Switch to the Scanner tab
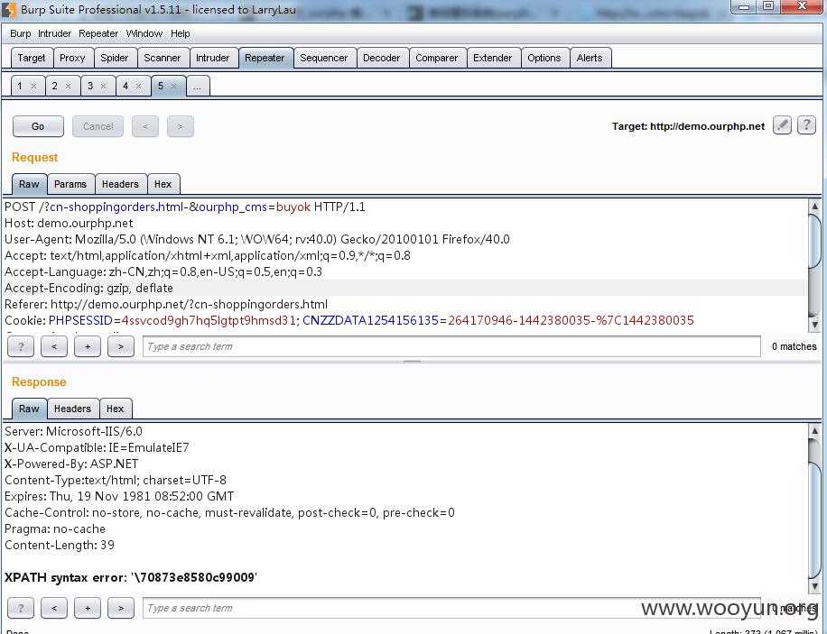Screen dimensions: 827x634 pyautogui.click(x=162, y=58)
